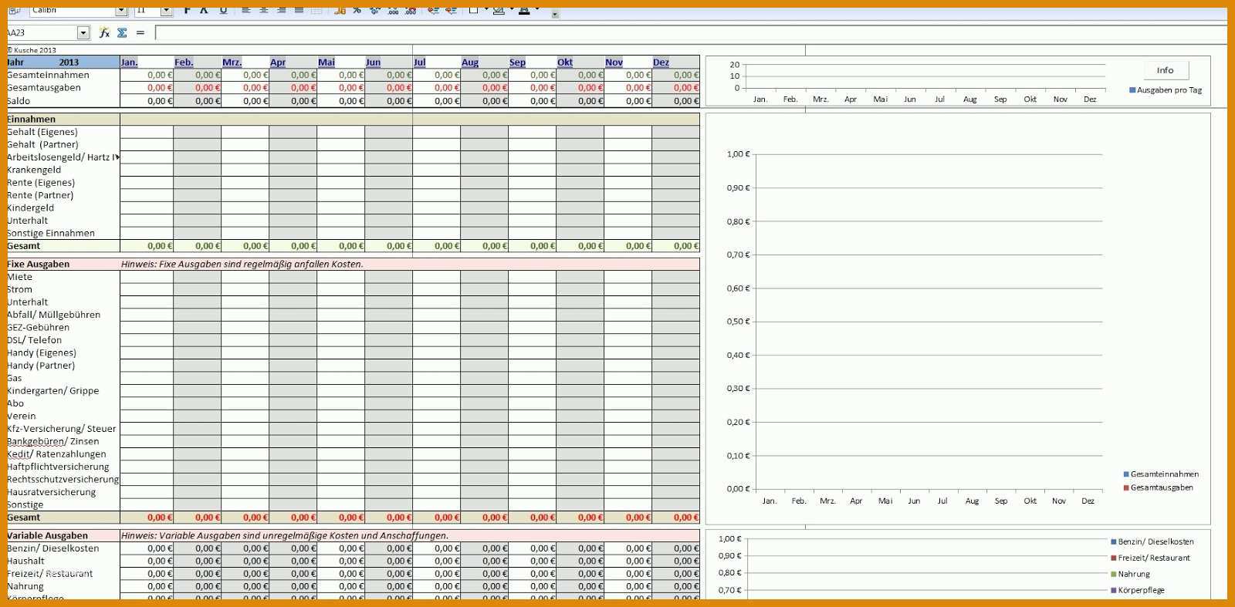Select the 'Variable Ausgaben' section header

tap(48, 535)
